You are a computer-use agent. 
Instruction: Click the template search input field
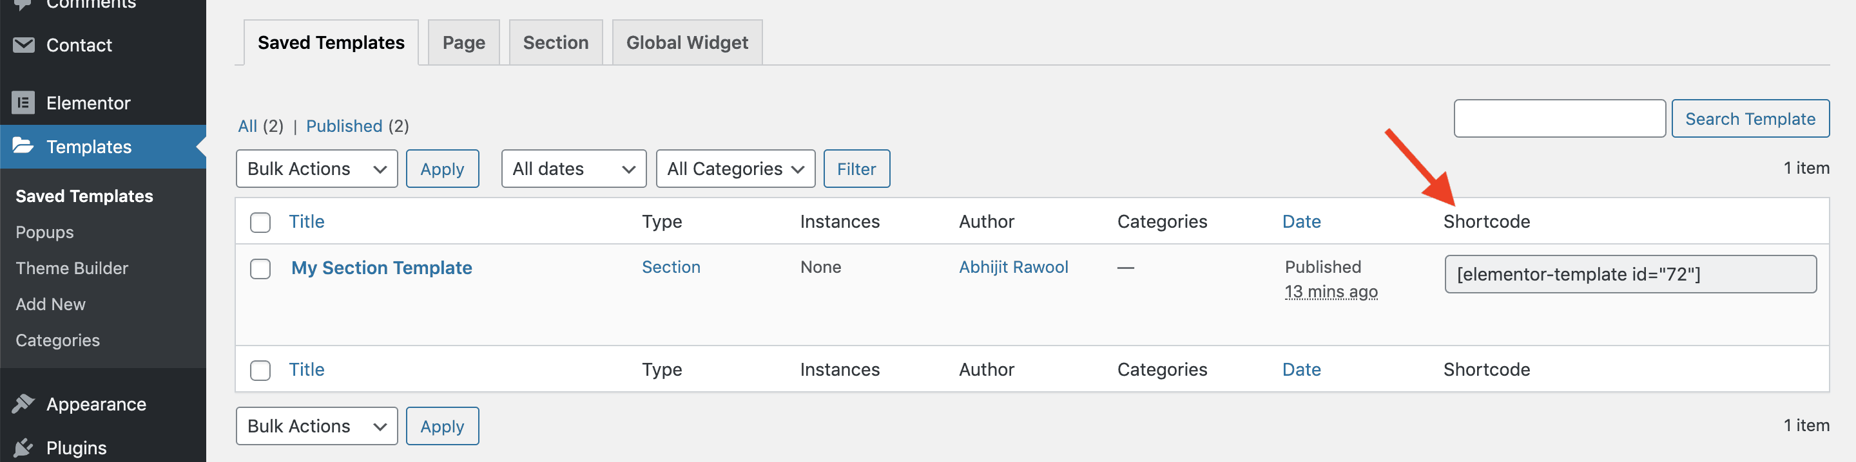pyautogui.click(x=1559, y=119)
